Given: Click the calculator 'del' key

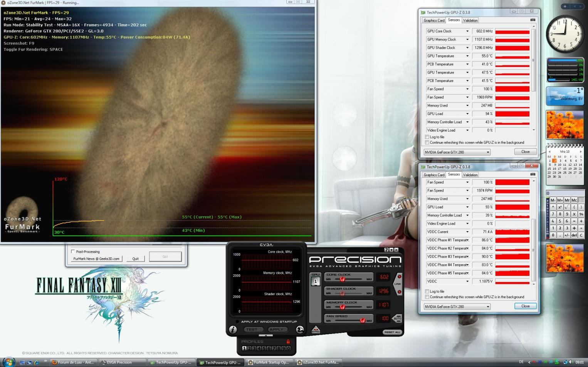Looking at the screenshot, I should (574, 235).
